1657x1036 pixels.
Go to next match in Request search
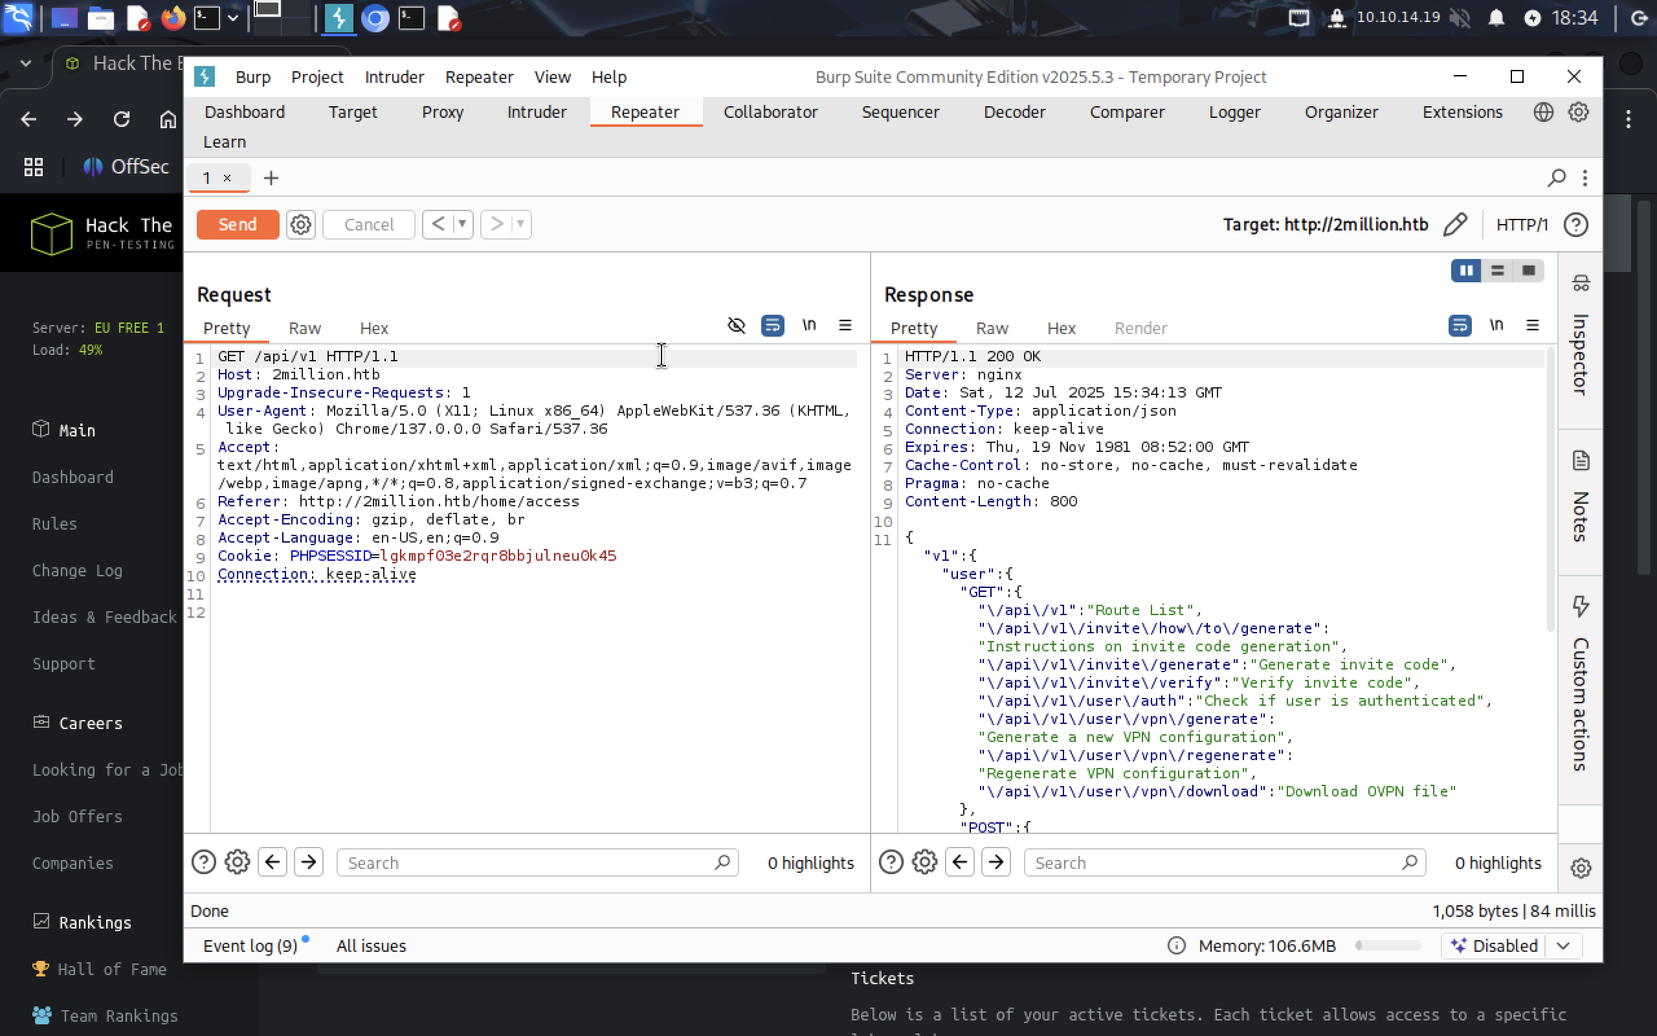[x=309, y=862]
